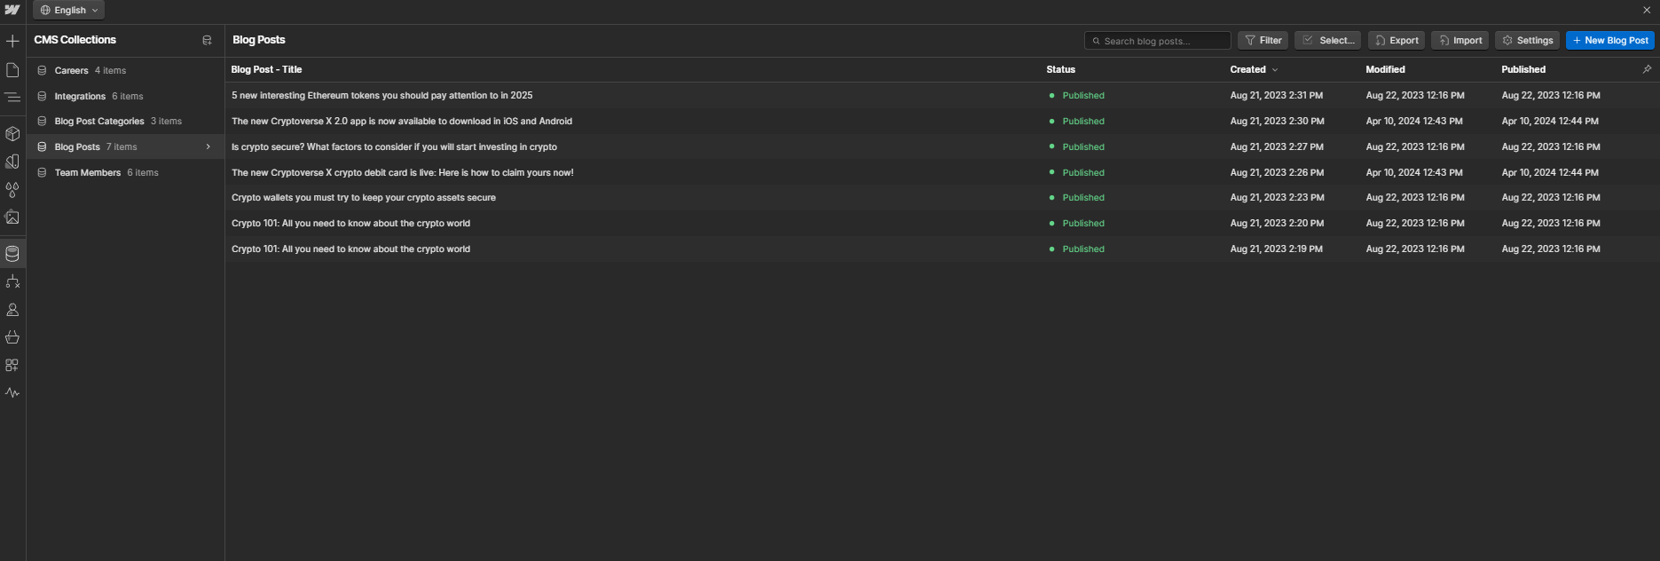Open the site activity pulse icon
1660x561 pixels.
coord(12,392)
